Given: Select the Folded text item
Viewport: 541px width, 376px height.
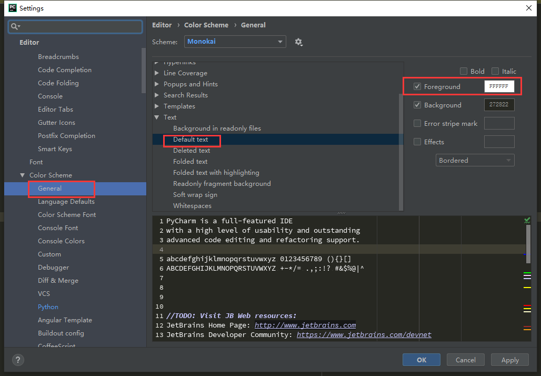Looking at the screenshot, I should coord(190,161).
